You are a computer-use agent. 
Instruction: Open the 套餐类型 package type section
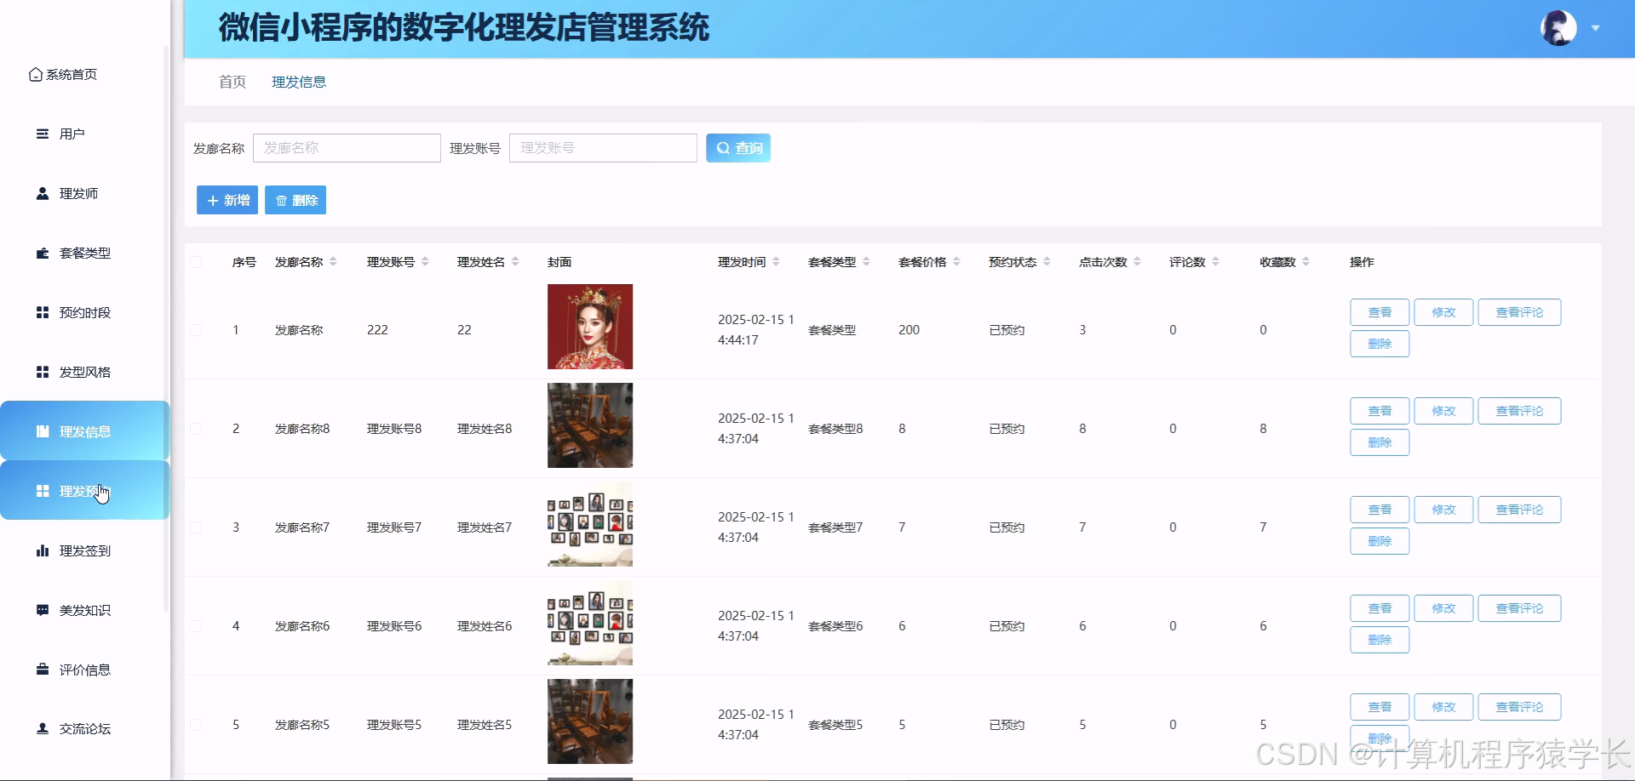[x=41, y=253]
